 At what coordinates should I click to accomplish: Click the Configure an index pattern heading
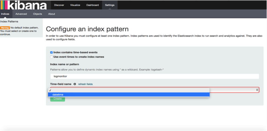[87, 29]
